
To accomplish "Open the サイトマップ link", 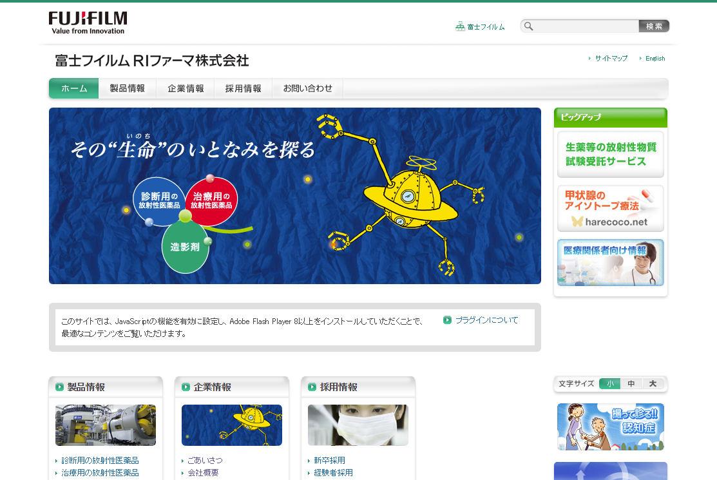I will click(611, 59).
